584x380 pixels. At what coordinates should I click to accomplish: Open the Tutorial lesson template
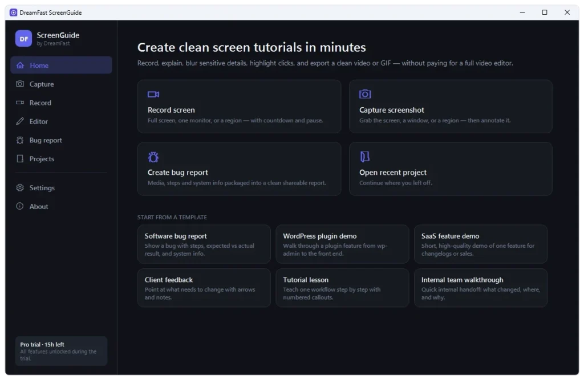click(342, 288)
